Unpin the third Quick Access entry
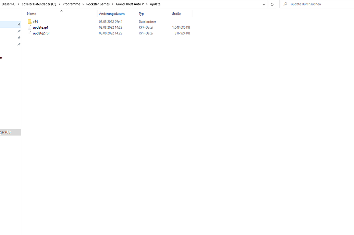This screenshot has width=354, height=235. [19, 38]
